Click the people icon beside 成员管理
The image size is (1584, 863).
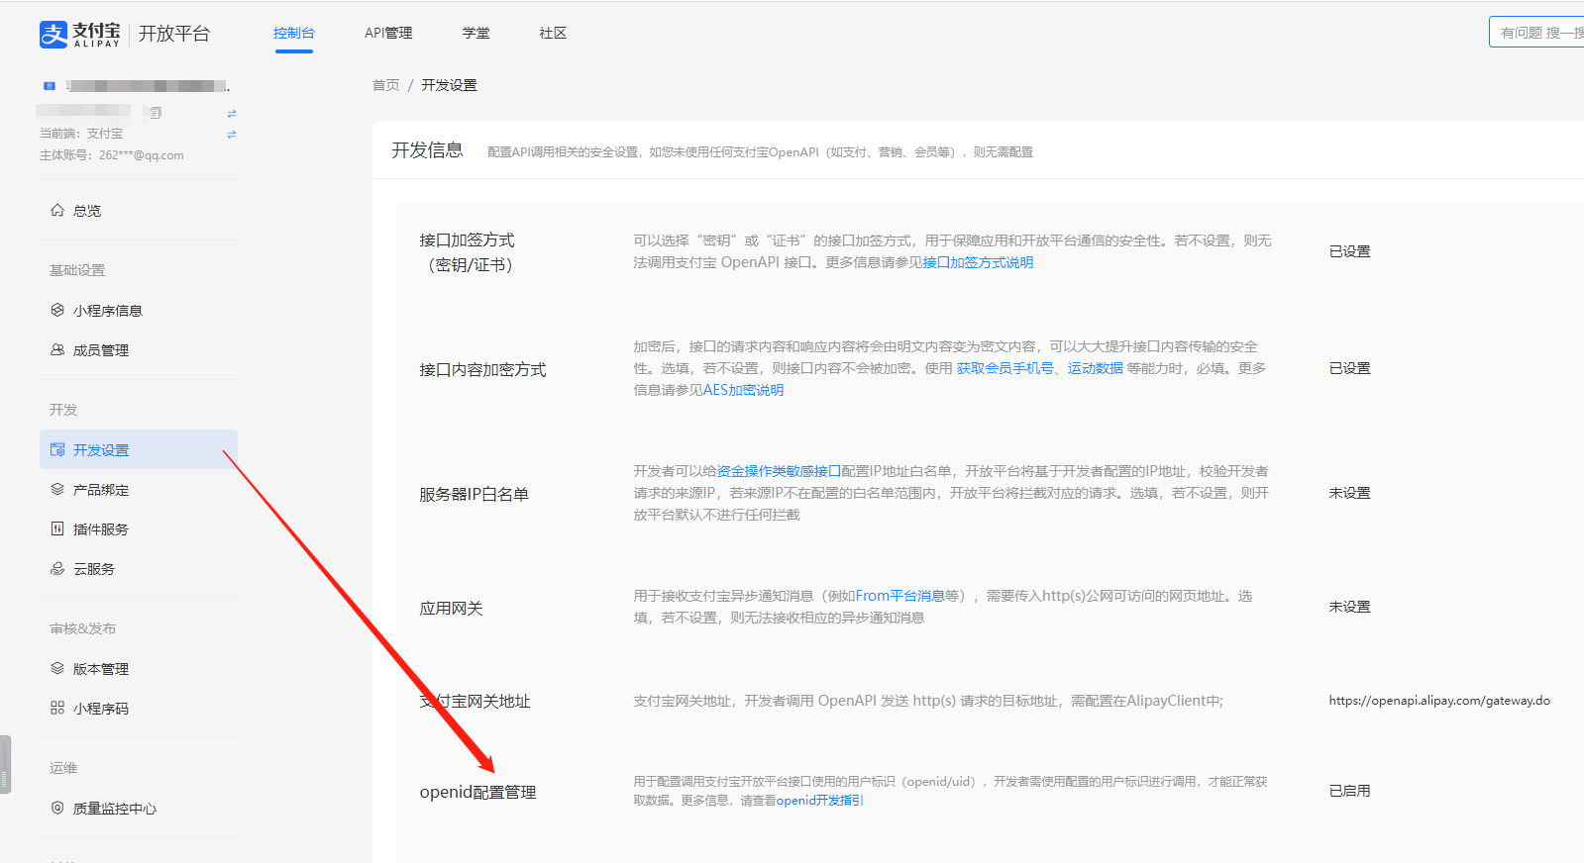(x=57, y=350)
